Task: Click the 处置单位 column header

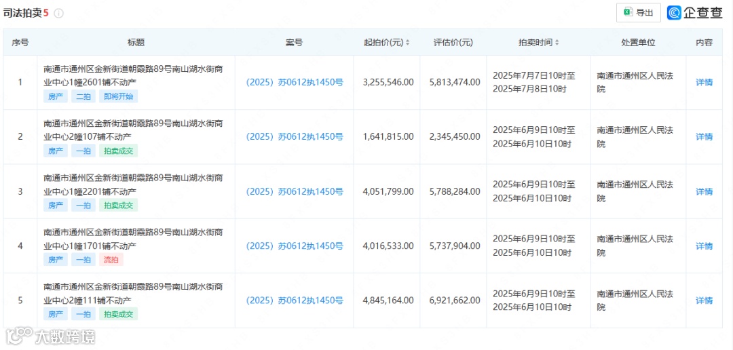Action: pos(638,43)
